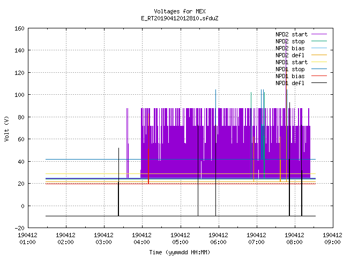Click the purple NPD2 start legend line
343x257 pixels.
[319, 34]
